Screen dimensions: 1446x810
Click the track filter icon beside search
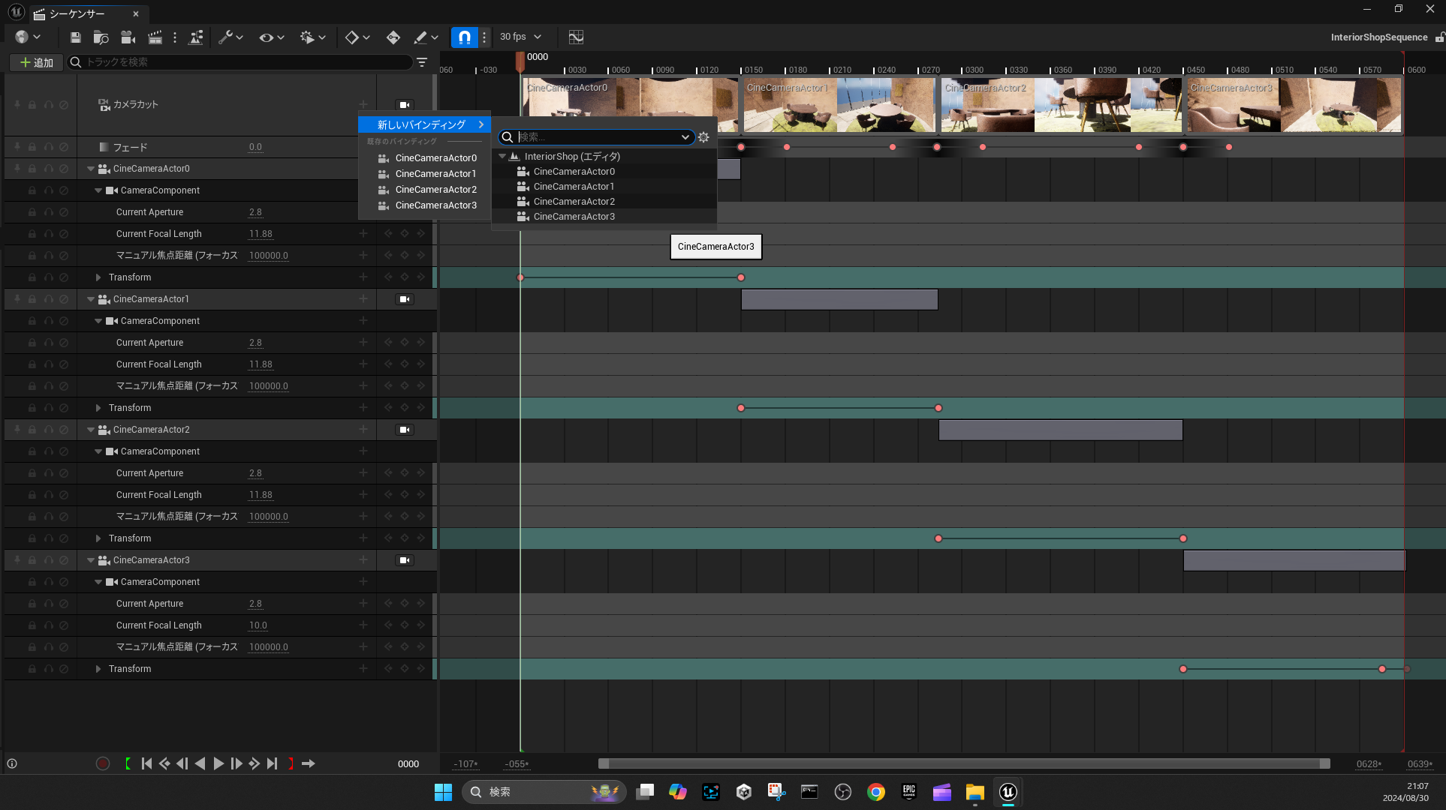422,62
